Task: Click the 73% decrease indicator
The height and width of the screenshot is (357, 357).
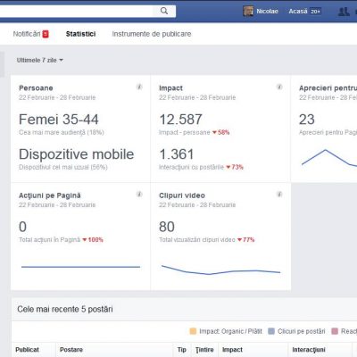Action: 235,167
